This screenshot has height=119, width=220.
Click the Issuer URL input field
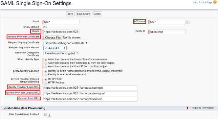click(x=61, y=32)
